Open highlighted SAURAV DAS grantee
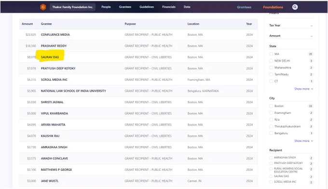The height and width of the screenshot is (189, 328). click(x=50, y=57)
